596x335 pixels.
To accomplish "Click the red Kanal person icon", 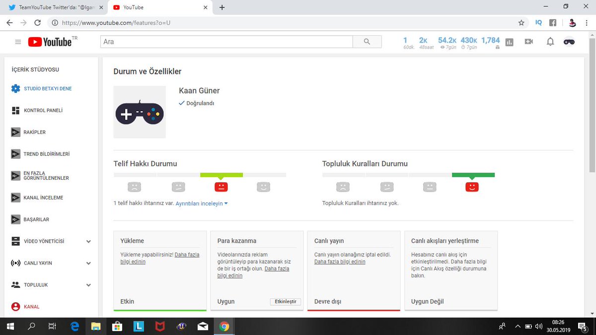I will [x=15, y=307].
